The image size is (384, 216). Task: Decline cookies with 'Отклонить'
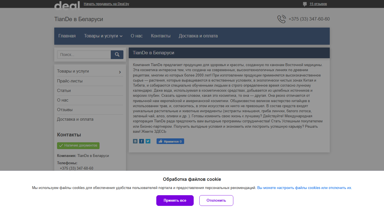click(216, 201)
